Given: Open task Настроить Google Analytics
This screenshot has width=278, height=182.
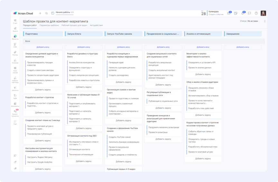Looking at the screenshot, I should (x=40, y=162).
